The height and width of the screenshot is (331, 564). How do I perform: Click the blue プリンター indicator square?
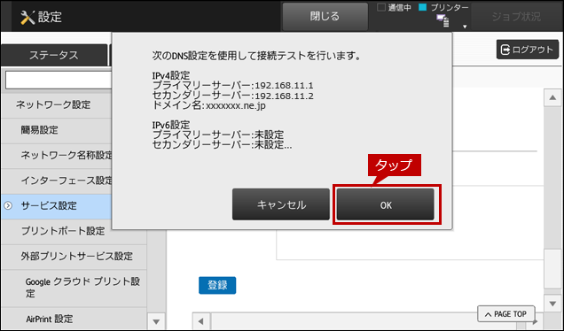click(423, 7)
